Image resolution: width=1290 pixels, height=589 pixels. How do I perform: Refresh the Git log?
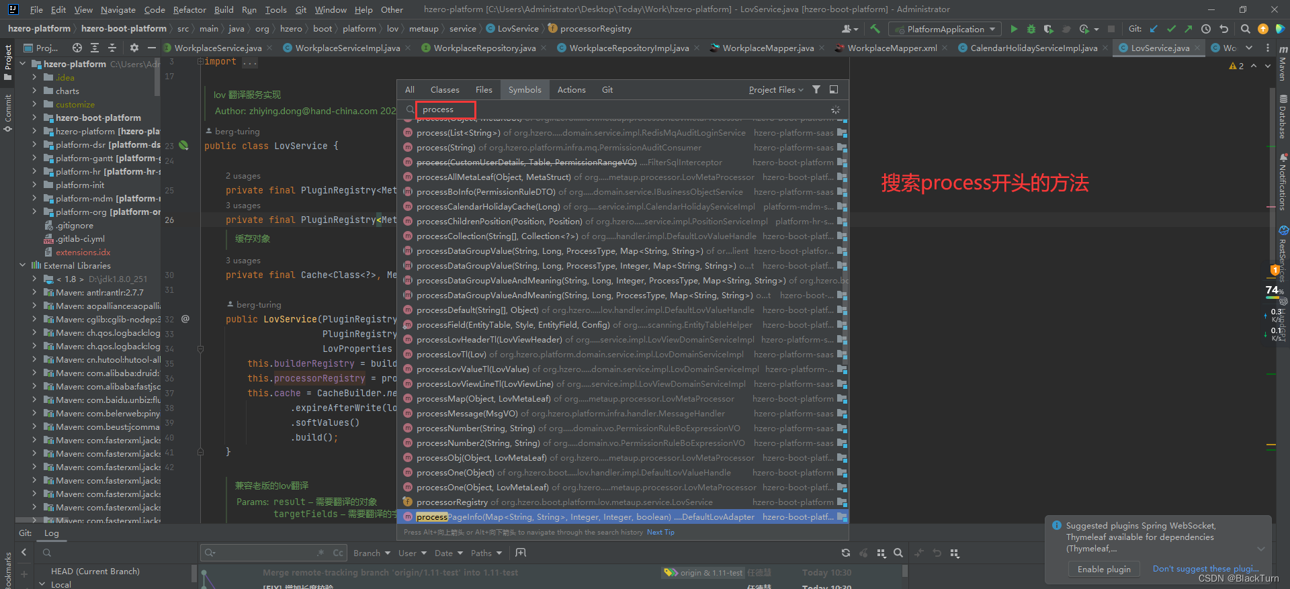click(846, 553)
